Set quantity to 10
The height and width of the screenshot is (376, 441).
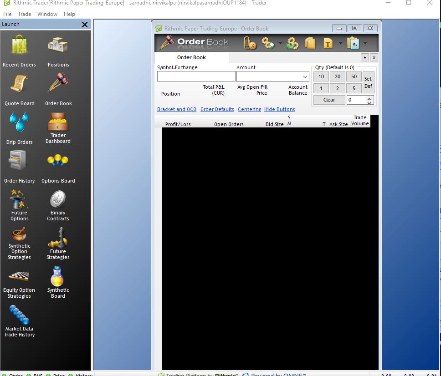321,77
